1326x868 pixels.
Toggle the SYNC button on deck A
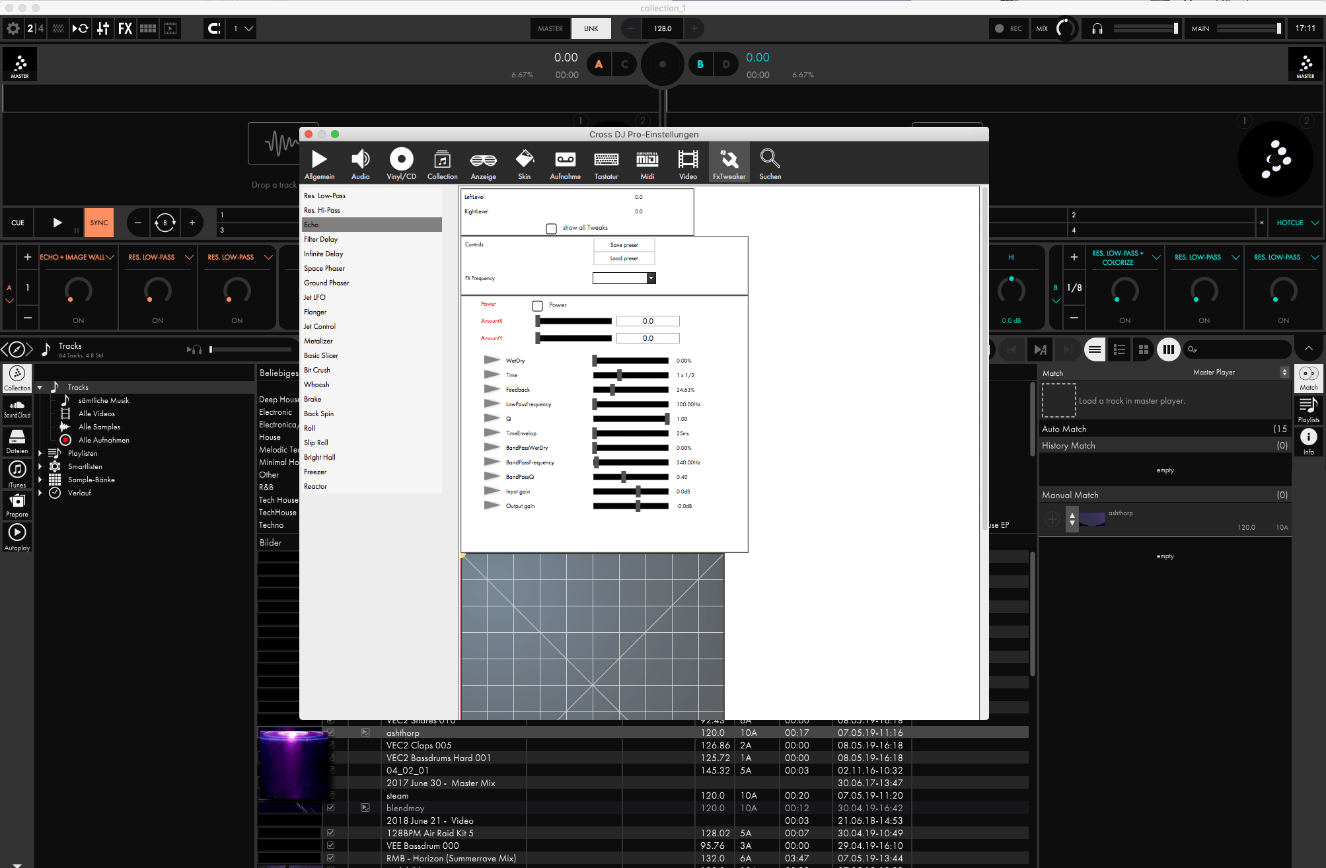pyautogui.click(x=99, y=223)
